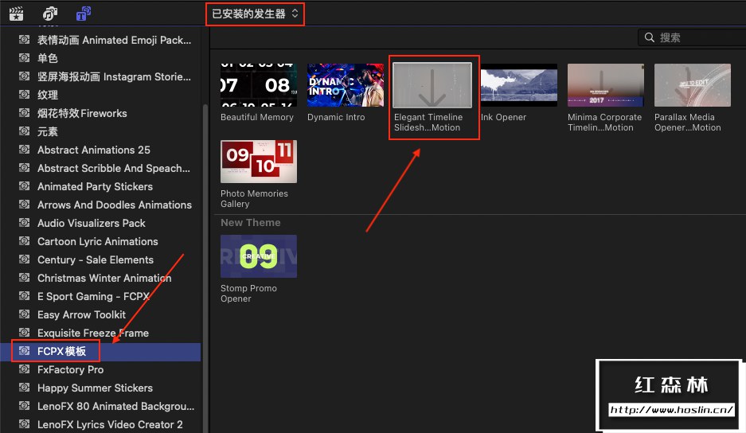Select Arrows And Doodles Animations category
The image size is (746, 433).
pyautogui.click(x=100, y=205)
